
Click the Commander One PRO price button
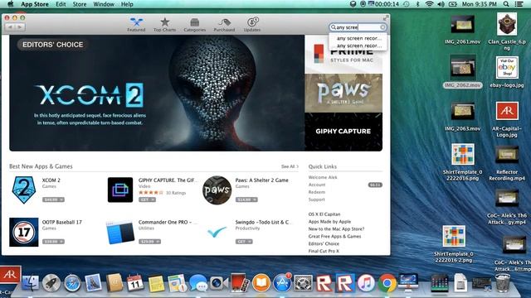click(x=149, y=242)
